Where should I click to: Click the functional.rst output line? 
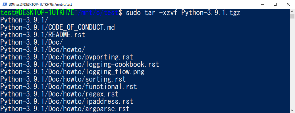pyautogui.click(x=69, y=87)
